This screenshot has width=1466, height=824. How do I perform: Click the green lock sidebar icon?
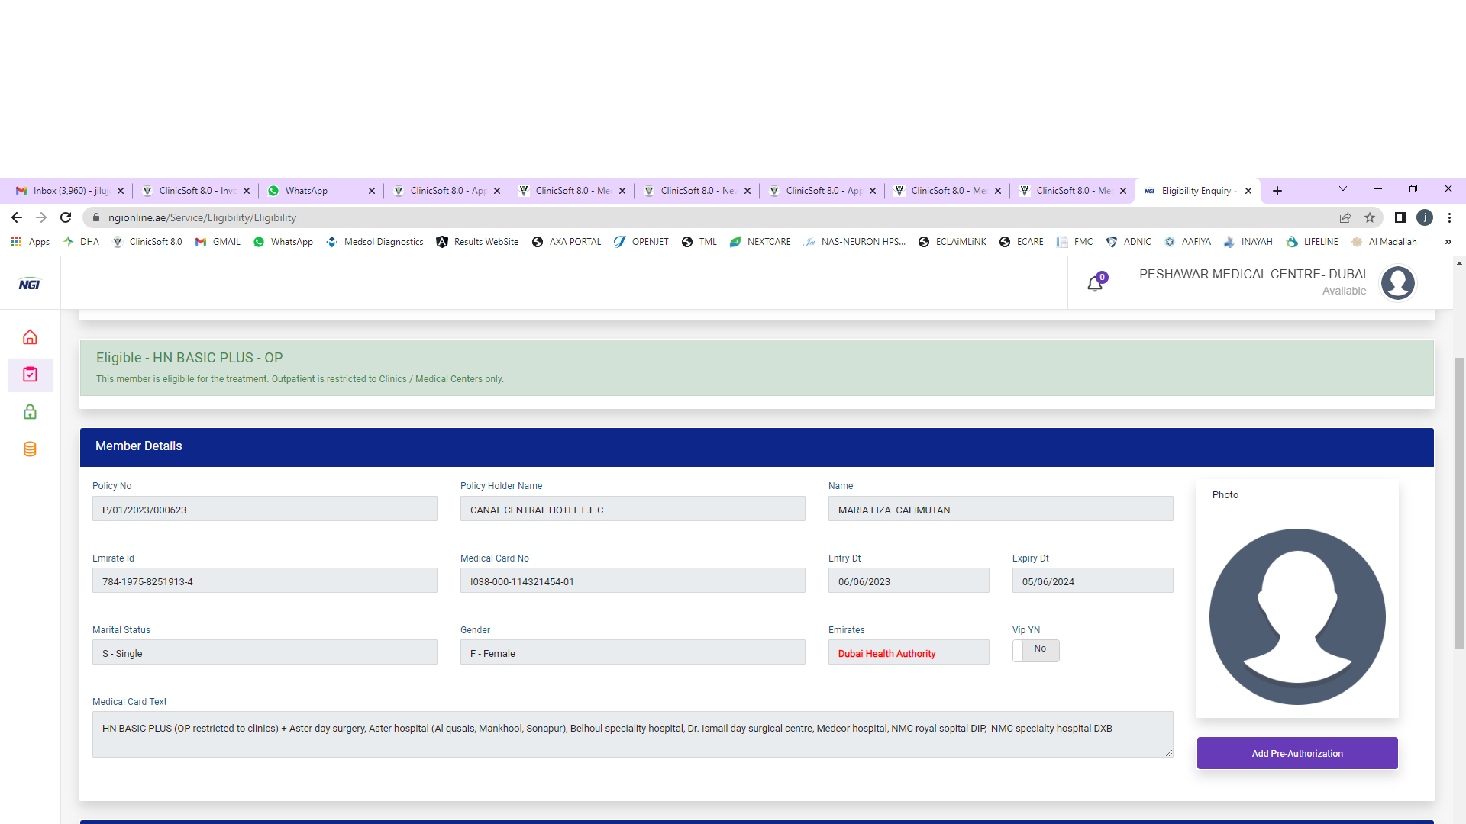tap(30, 412)
